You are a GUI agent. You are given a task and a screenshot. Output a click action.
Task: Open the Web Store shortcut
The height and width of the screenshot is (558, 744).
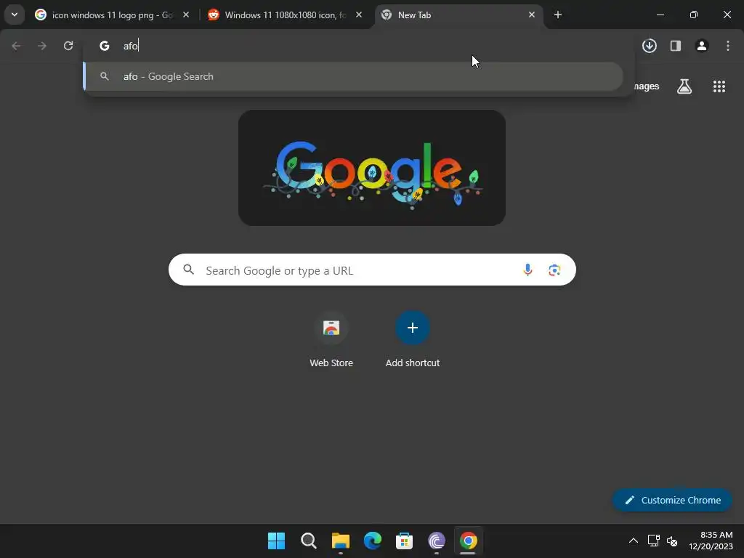click(x=331, y=339)
